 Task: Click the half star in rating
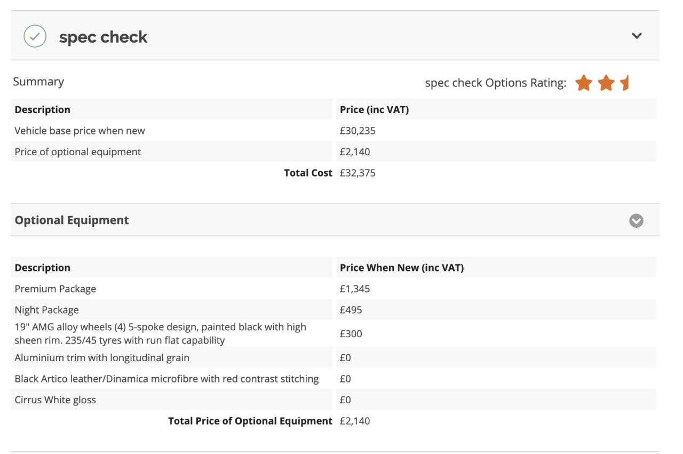[x=625, y=83]
